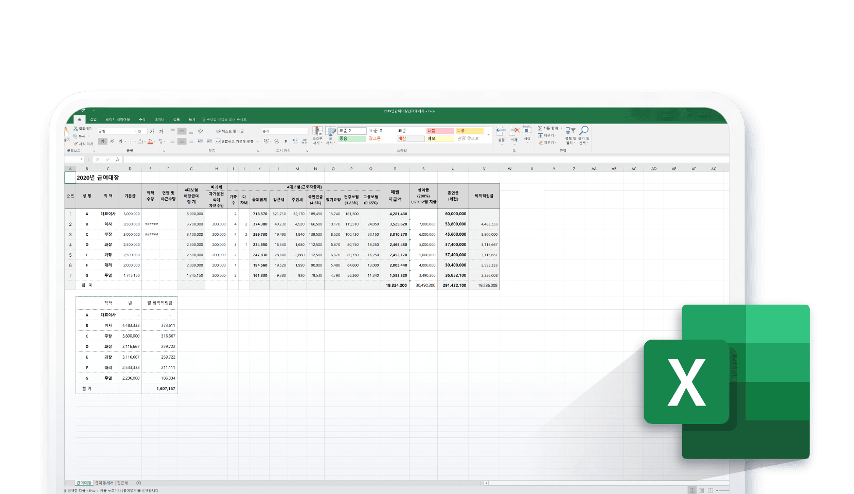Image resolution: width=854 pixels, height=494 pixels.
Task: Toggle bold formatting button
Action: click(x=102, y=141)
